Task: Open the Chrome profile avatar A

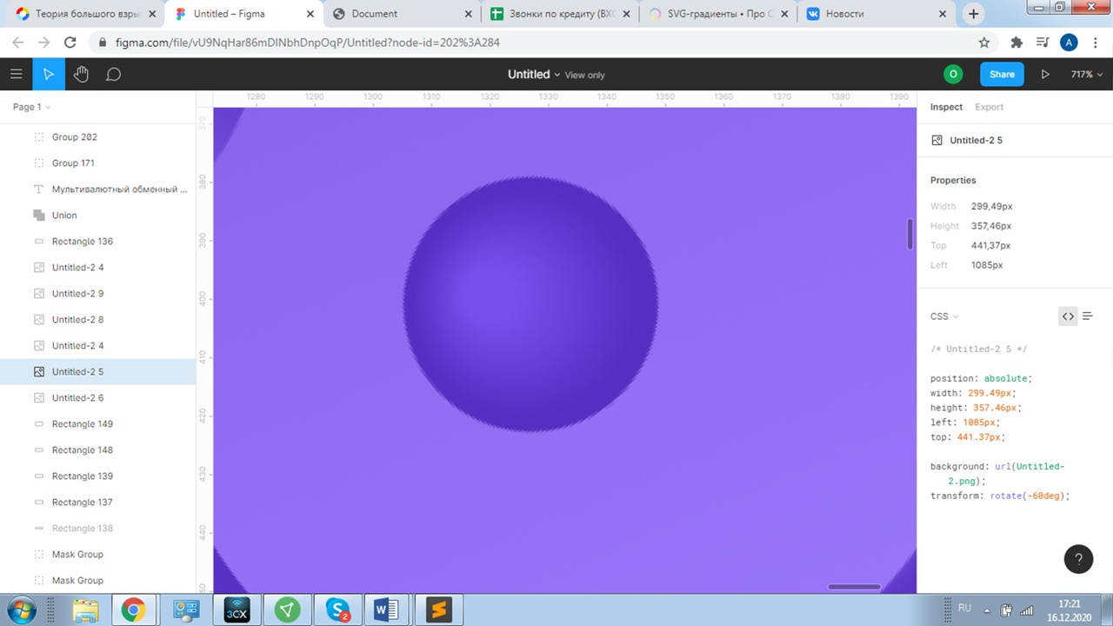Action: 1070,43
